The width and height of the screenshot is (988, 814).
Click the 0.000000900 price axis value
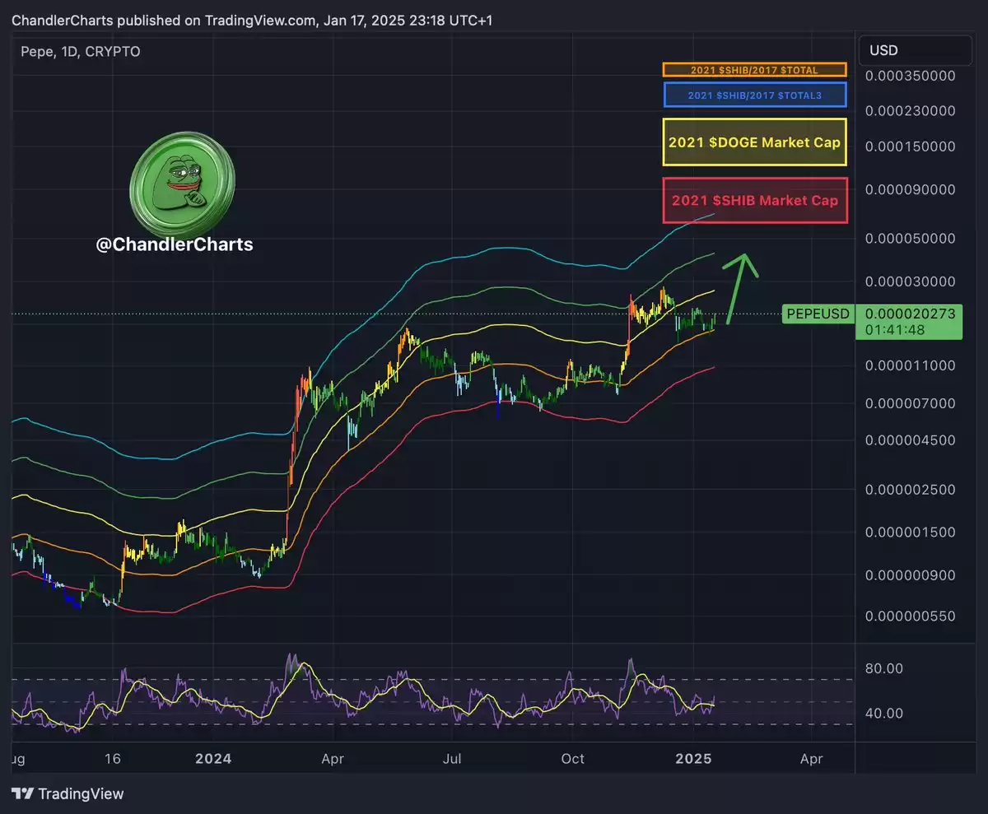[910, 574]
